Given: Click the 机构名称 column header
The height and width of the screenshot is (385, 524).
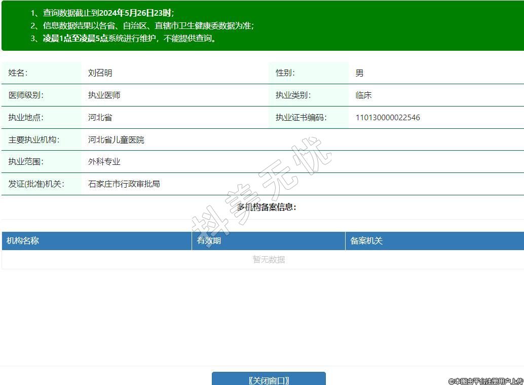Looking at the screenshot, I should pos(23,241).
